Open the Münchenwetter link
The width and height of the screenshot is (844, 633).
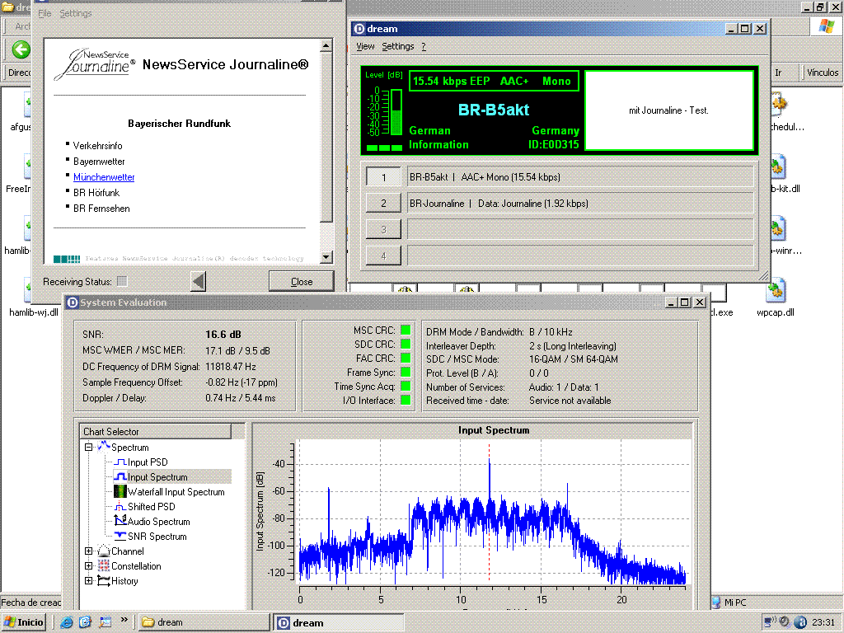tap(104, 177)
